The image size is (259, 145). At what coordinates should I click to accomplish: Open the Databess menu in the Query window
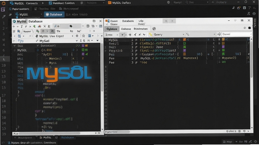128,21
